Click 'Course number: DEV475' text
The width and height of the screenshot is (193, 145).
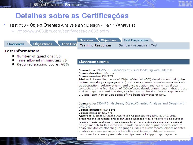(x=96, y=113)
